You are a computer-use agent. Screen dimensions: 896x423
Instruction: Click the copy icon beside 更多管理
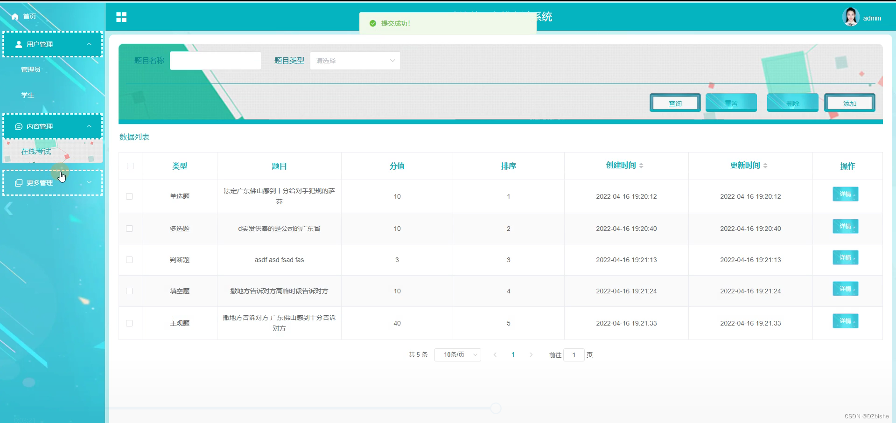(19, 183)
